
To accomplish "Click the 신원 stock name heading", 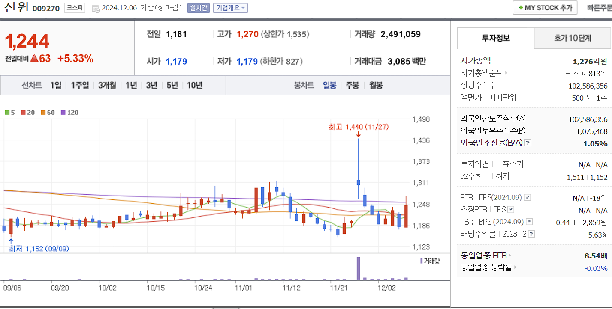I will pos(16,8).
